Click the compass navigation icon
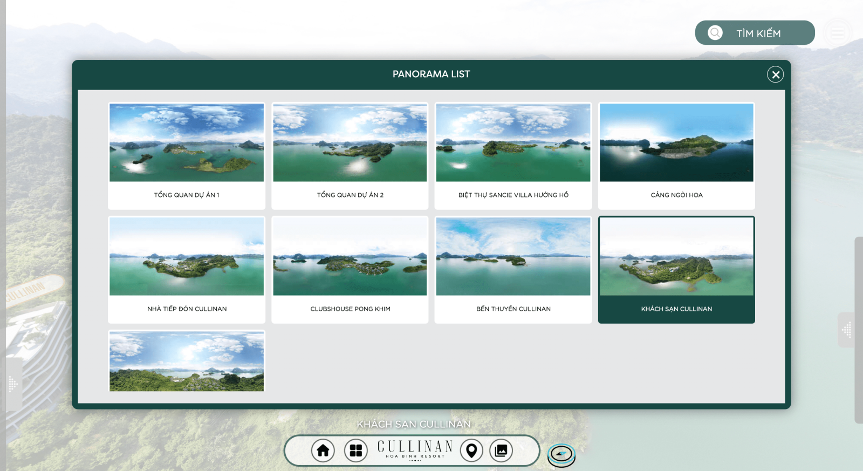Screen dimensions: 863x471 tap(561, 454)
